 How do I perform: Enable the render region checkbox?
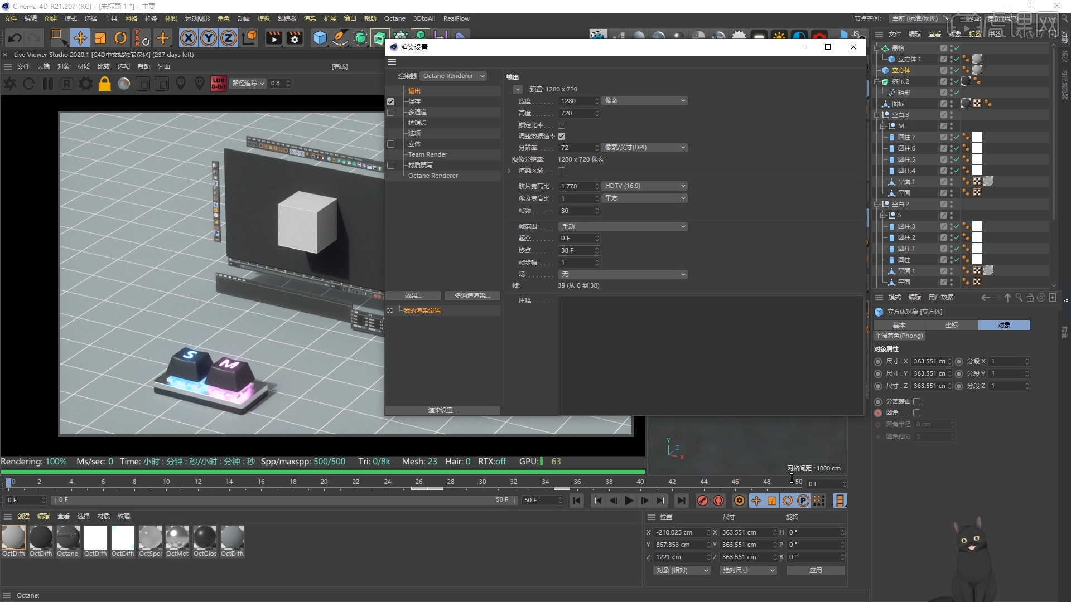[561, 171]
